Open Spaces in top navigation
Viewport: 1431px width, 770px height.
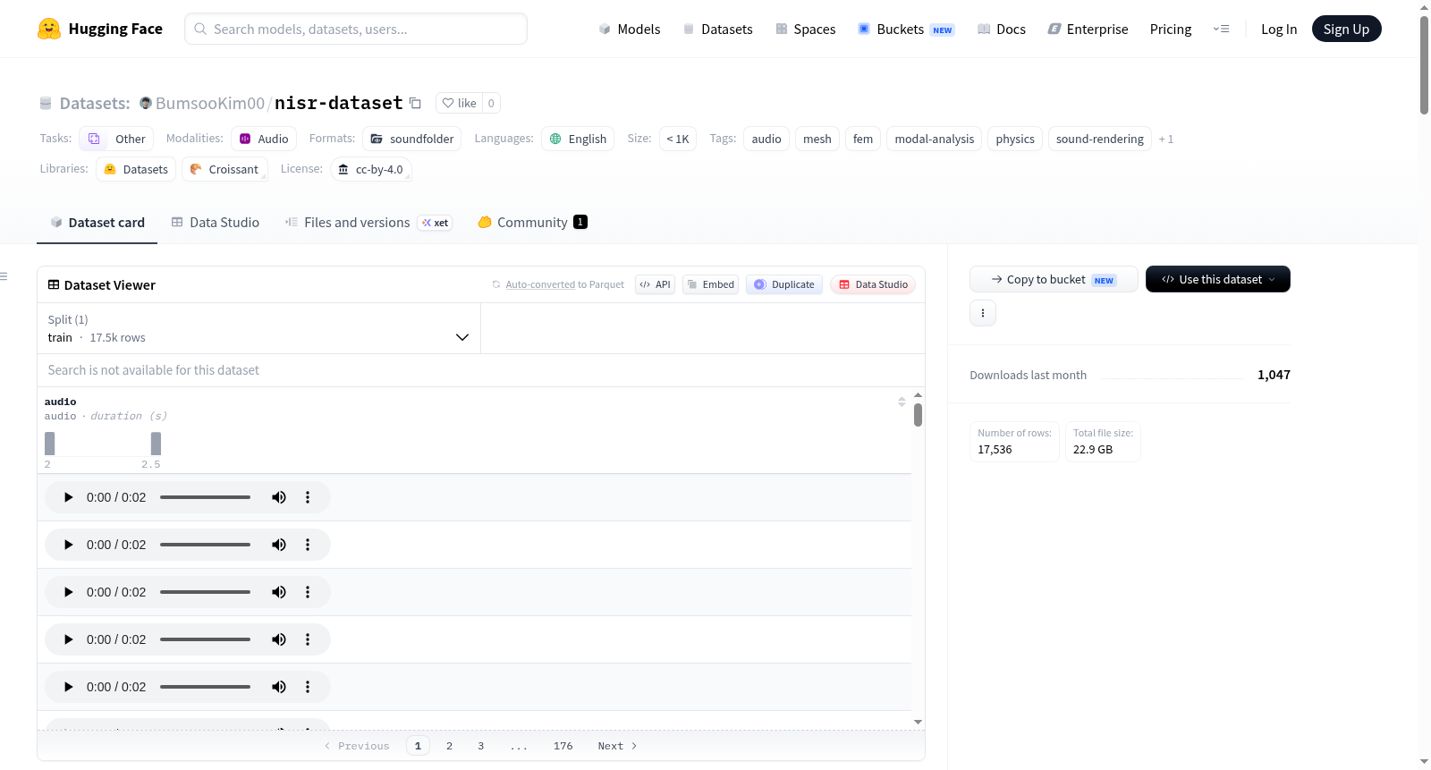tap(806, 29)
